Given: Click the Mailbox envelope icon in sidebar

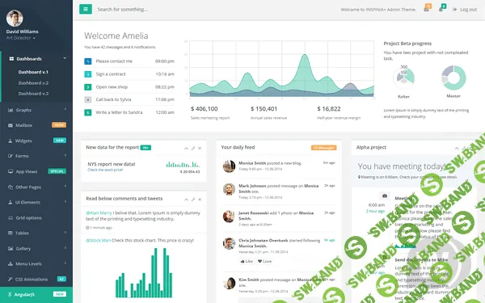Looking at the screenshot, I should pos(11,125).
